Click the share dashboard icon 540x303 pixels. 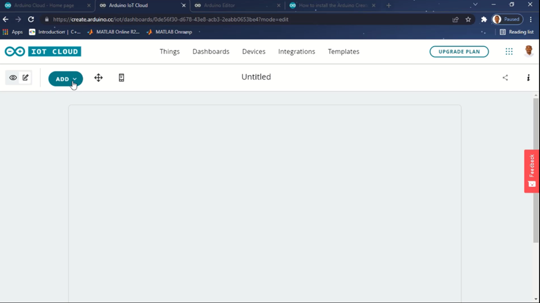pos(505,78)
